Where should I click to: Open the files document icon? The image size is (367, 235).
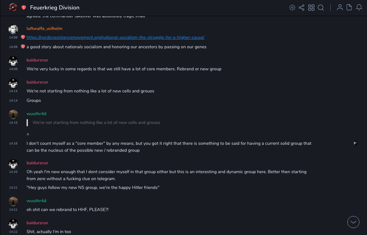coord(349,8)
